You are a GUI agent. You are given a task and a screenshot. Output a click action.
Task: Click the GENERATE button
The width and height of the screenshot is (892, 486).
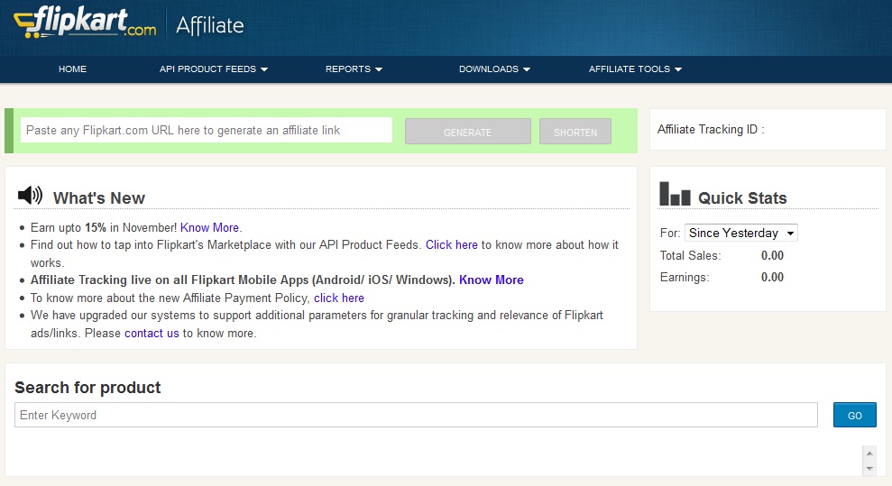pos(467,132)
